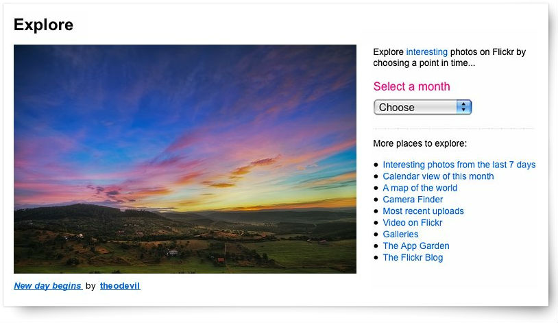Viewport: 558px width, 323px height.
Task: Open the 'New day begins' photo link
Action: [48, 285]
